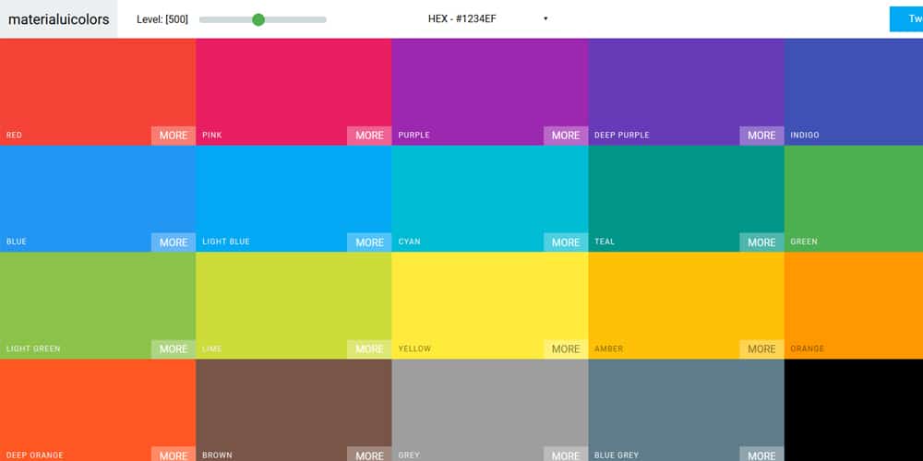Click MORE on the Grey swatch
This screenshot has width=923, height=461.
click(566, 454)
